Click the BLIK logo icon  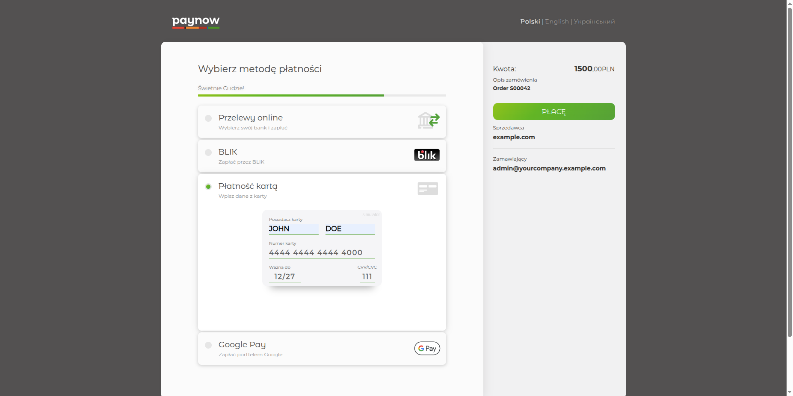tap(426, 155)
